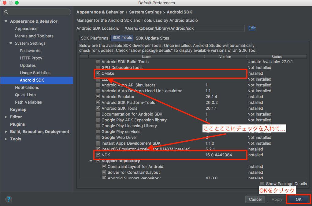Toggle the CMake checkbox

click(98, 73)
